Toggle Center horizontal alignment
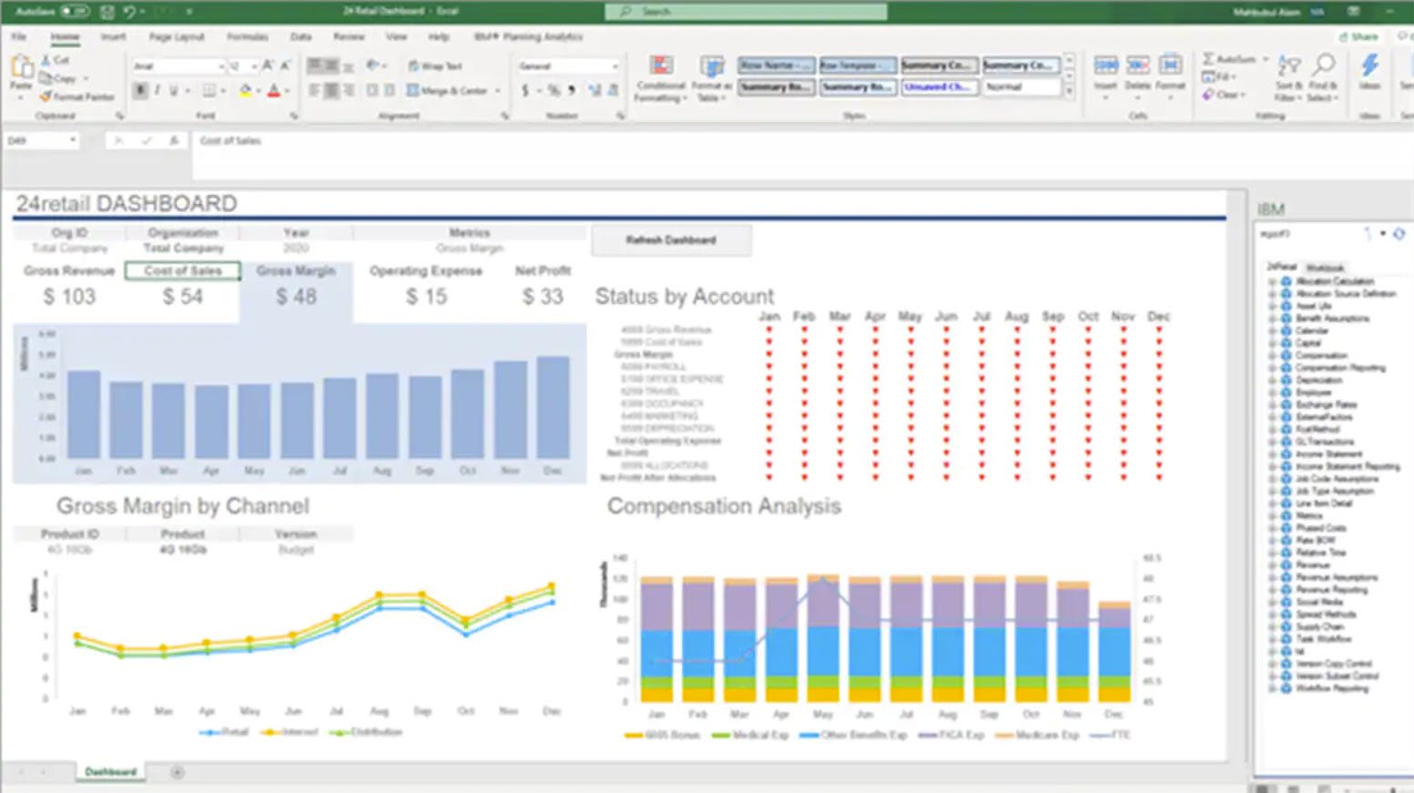The image size is (1414, 793). point(331,91)
